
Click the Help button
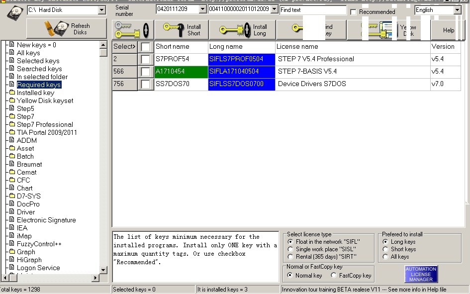pyautogui.click(x=448, y=30)
